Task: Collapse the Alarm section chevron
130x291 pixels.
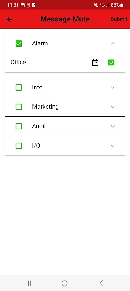Action: point(113,43)
